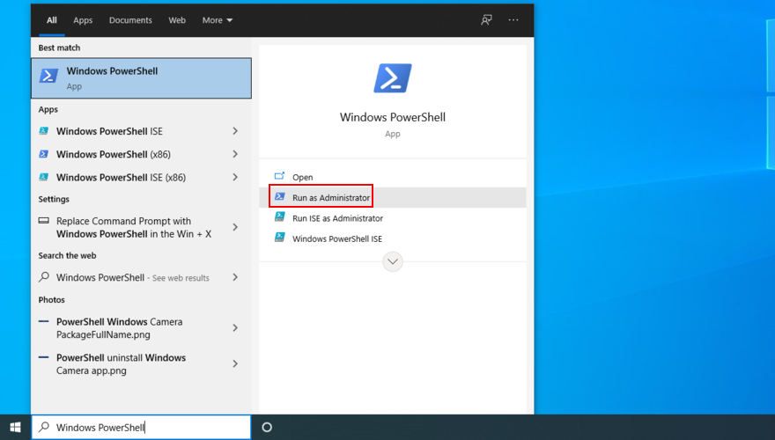Viewport: 775px width, 440px height.
Task: Click the Open action icon
Action: pyautogui.click(x=280, y=176)
